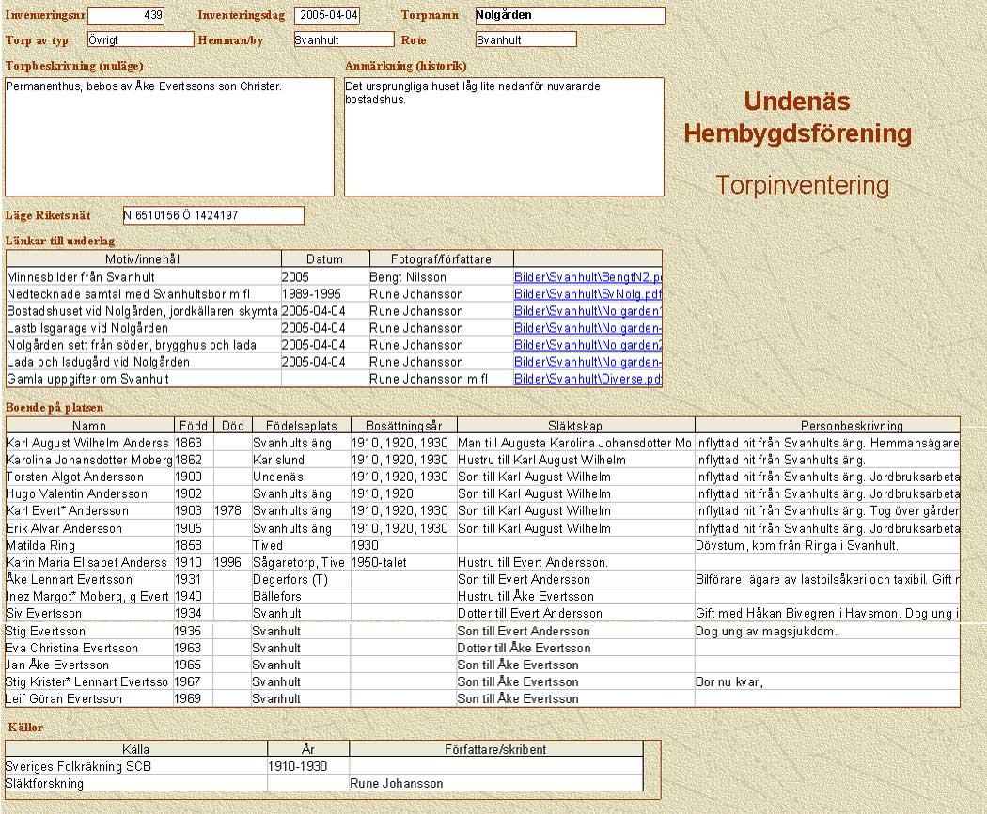Open the file link in the Lada och ladugård row
This screenshot has width=987, height=814.
click(x=587, y=362)
